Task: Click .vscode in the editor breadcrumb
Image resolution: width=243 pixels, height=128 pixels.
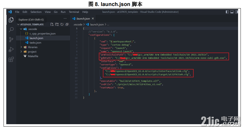Action: pyautogui.click(x=78, y=25)
